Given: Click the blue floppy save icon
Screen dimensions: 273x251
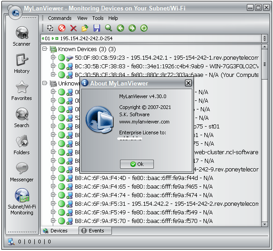Looking at the screenshot, I should [97, 28].
